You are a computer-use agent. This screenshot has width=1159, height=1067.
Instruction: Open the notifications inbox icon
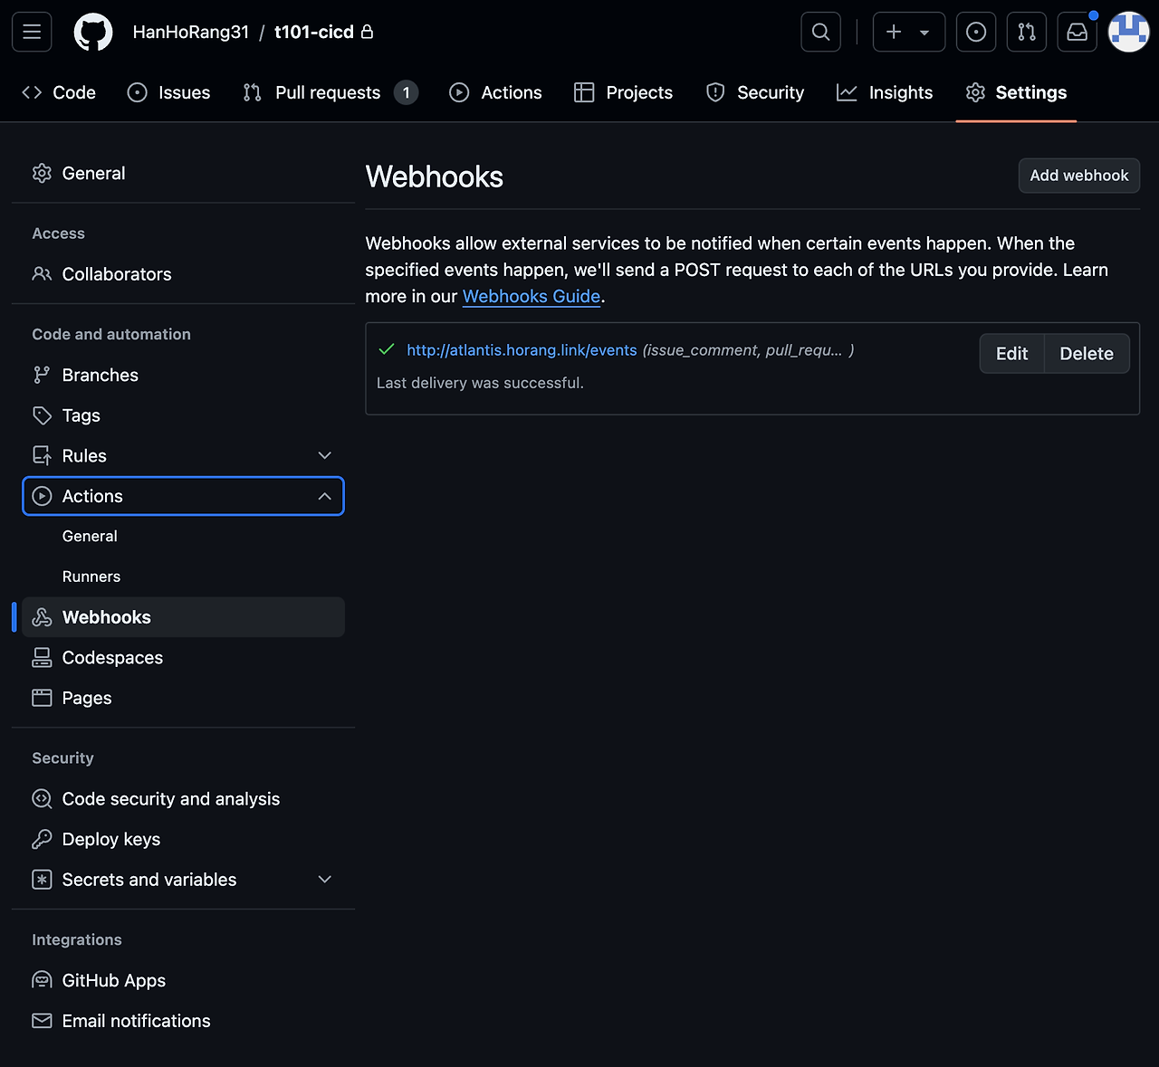tap(1078, 32)
